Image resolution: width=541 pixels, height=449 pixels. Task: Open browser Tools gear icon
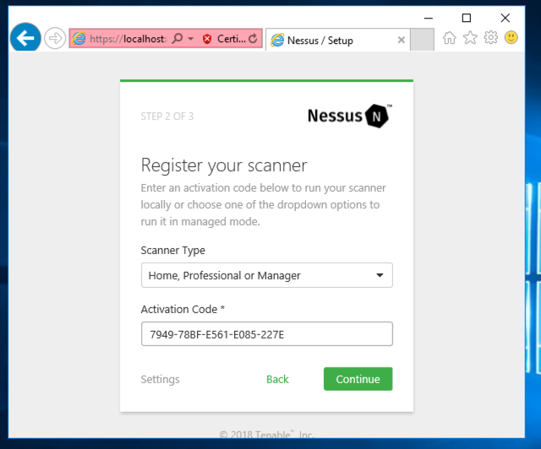point(490,38)
